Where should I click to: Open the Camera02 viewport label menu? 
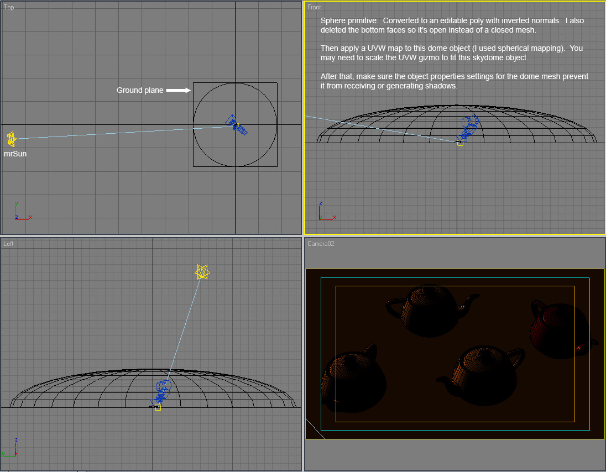[321, 244]
